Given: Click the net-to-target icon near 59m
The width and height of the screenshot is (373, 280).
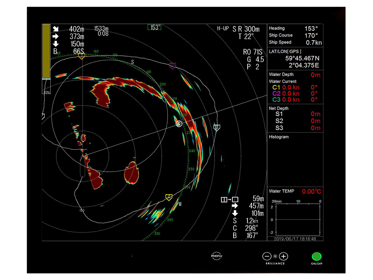Looking at the screenshot, I should [x=229, y=199].
